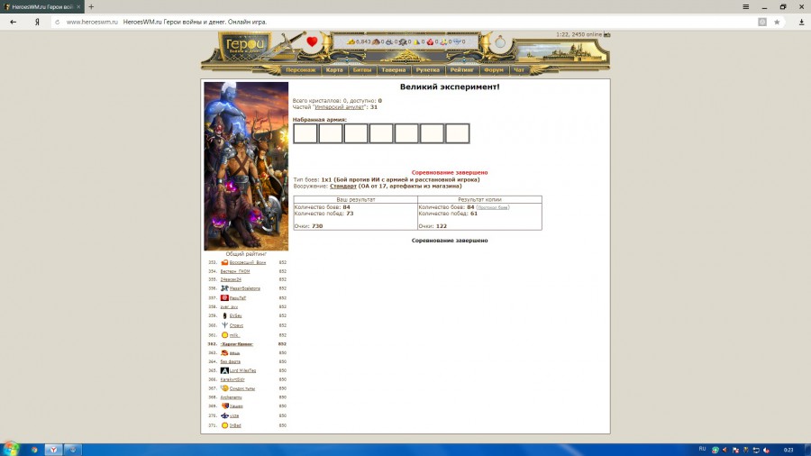Click the page protection icon in address bar

coord(762,22)
